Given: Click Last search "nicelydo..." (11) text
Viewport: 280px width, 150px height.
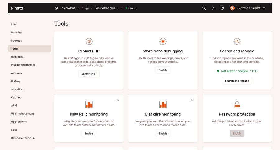Looking at the screenshot, I should [x=239, y=71].
